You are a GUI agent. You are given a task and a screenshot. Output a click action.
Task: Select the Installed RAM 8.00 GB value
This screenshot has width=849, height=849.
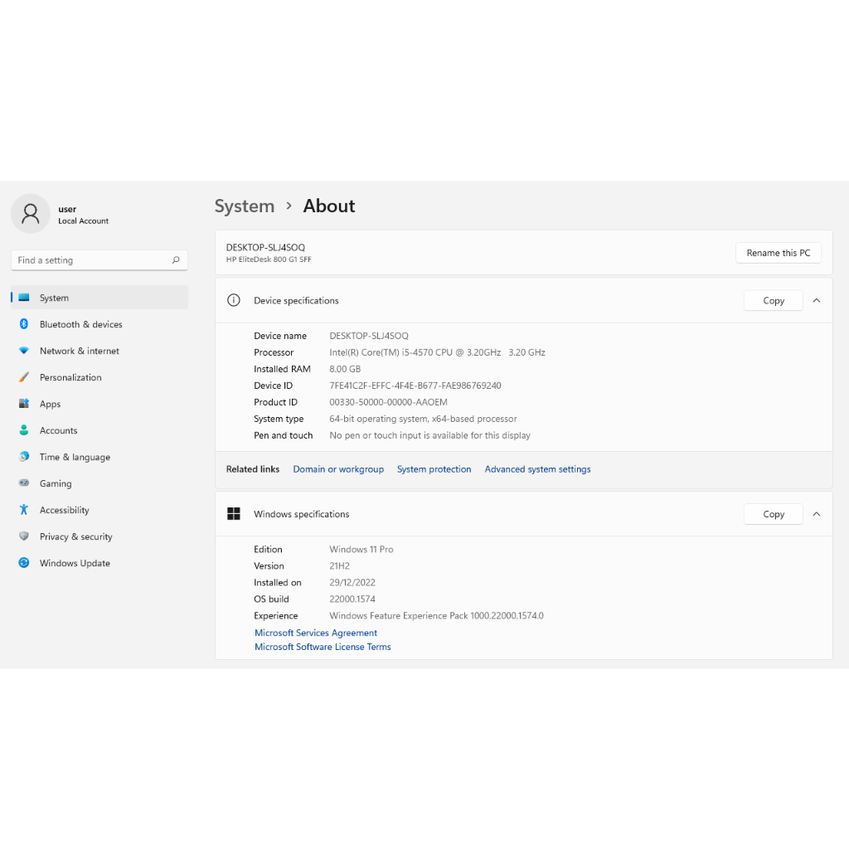pyautogui.click(x=345, y=369)
